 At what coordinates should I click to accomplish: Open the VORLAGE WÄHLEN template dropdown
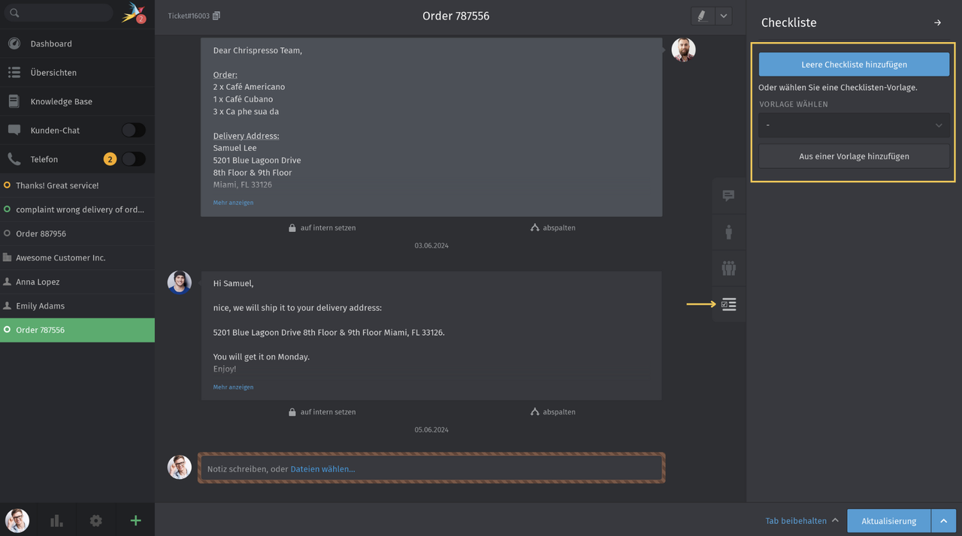(853, 125)
